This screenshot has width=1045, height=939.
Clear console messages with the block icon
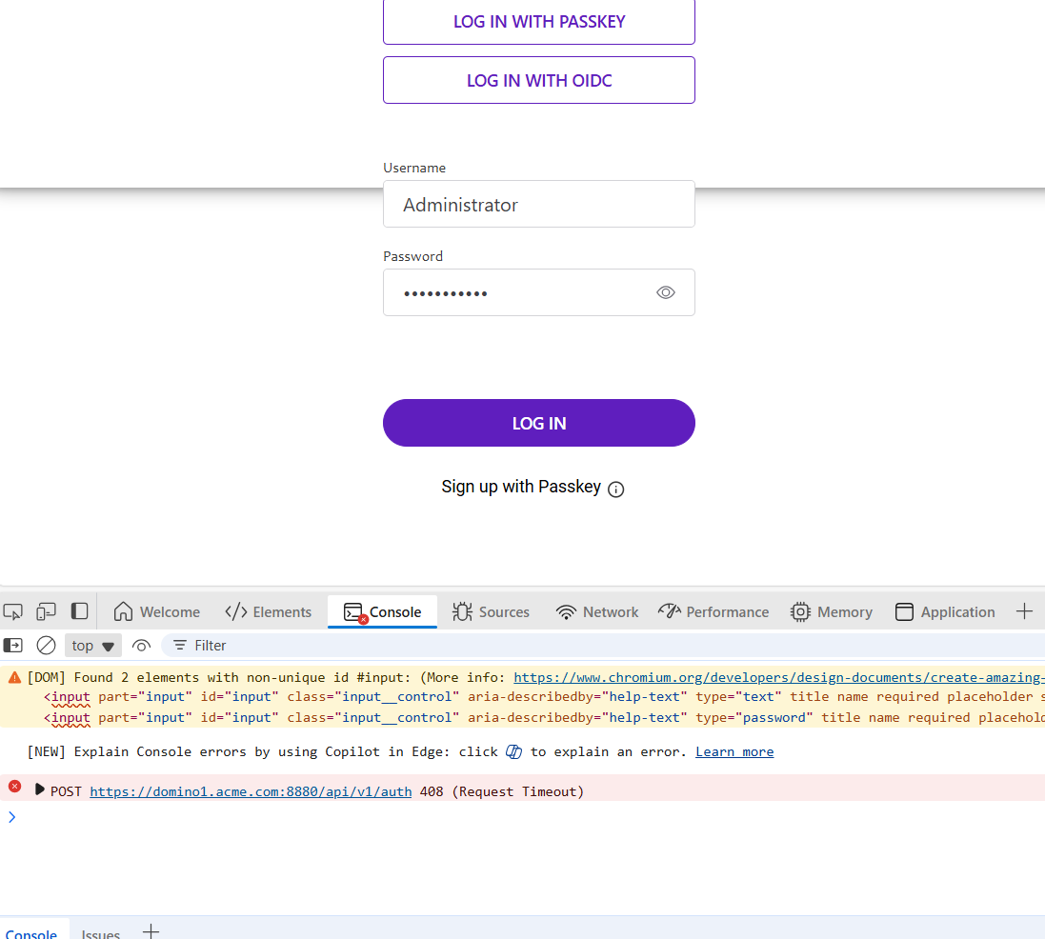tap(46, 645)
